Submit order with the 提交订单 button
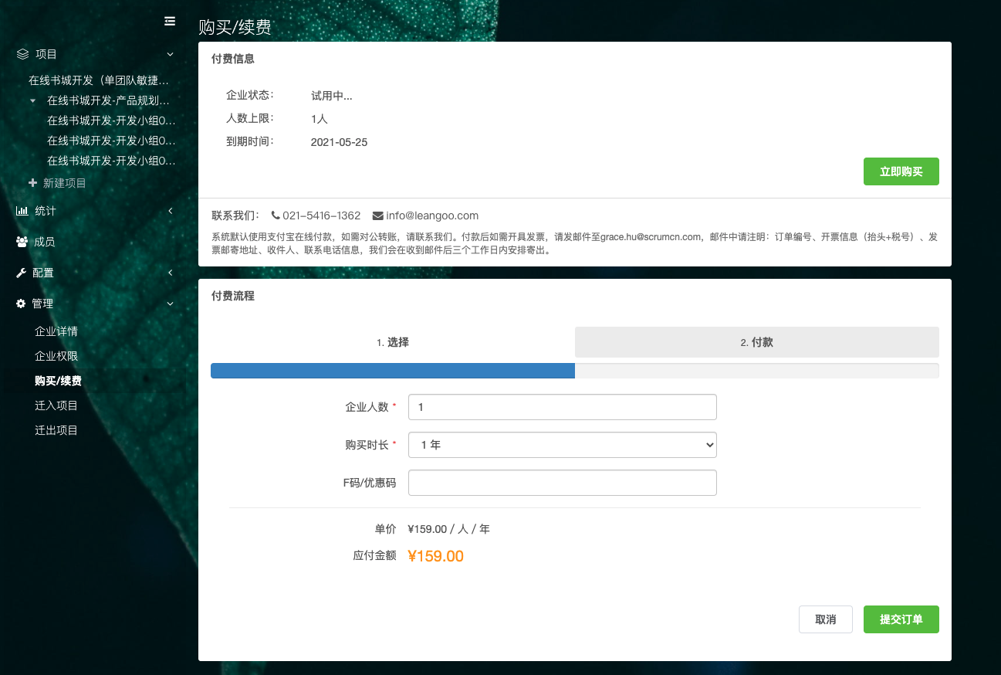The height and width of the screenshot is (675, 1001). tap(901, 619)
